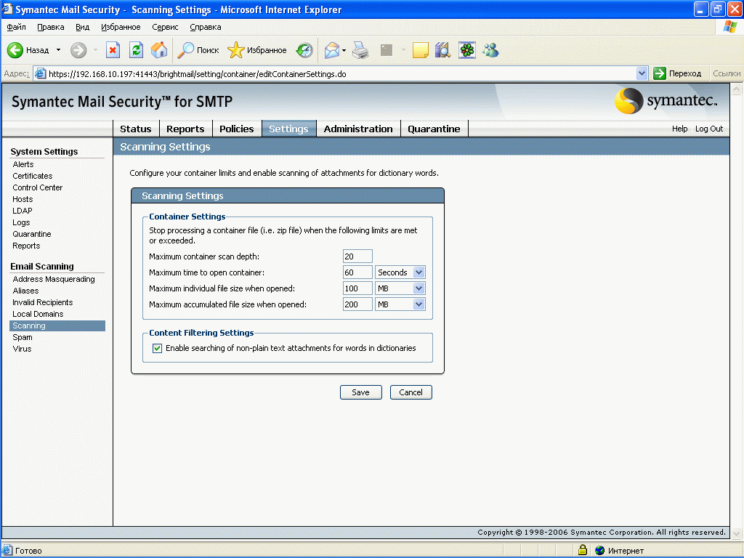Switch to the Status tab

(x=136, y=129)
